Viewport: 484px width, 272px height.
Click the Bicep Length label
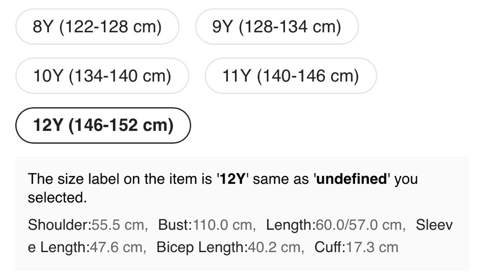(202, 247)
